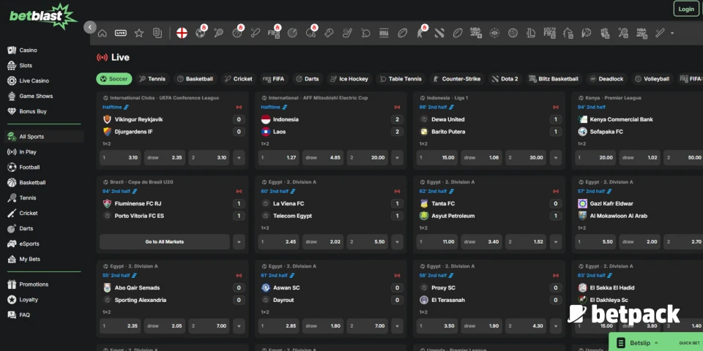
Task: Switch to the Ice Hockey live tab
Action: pyautogui.click(x=349, y=79)
